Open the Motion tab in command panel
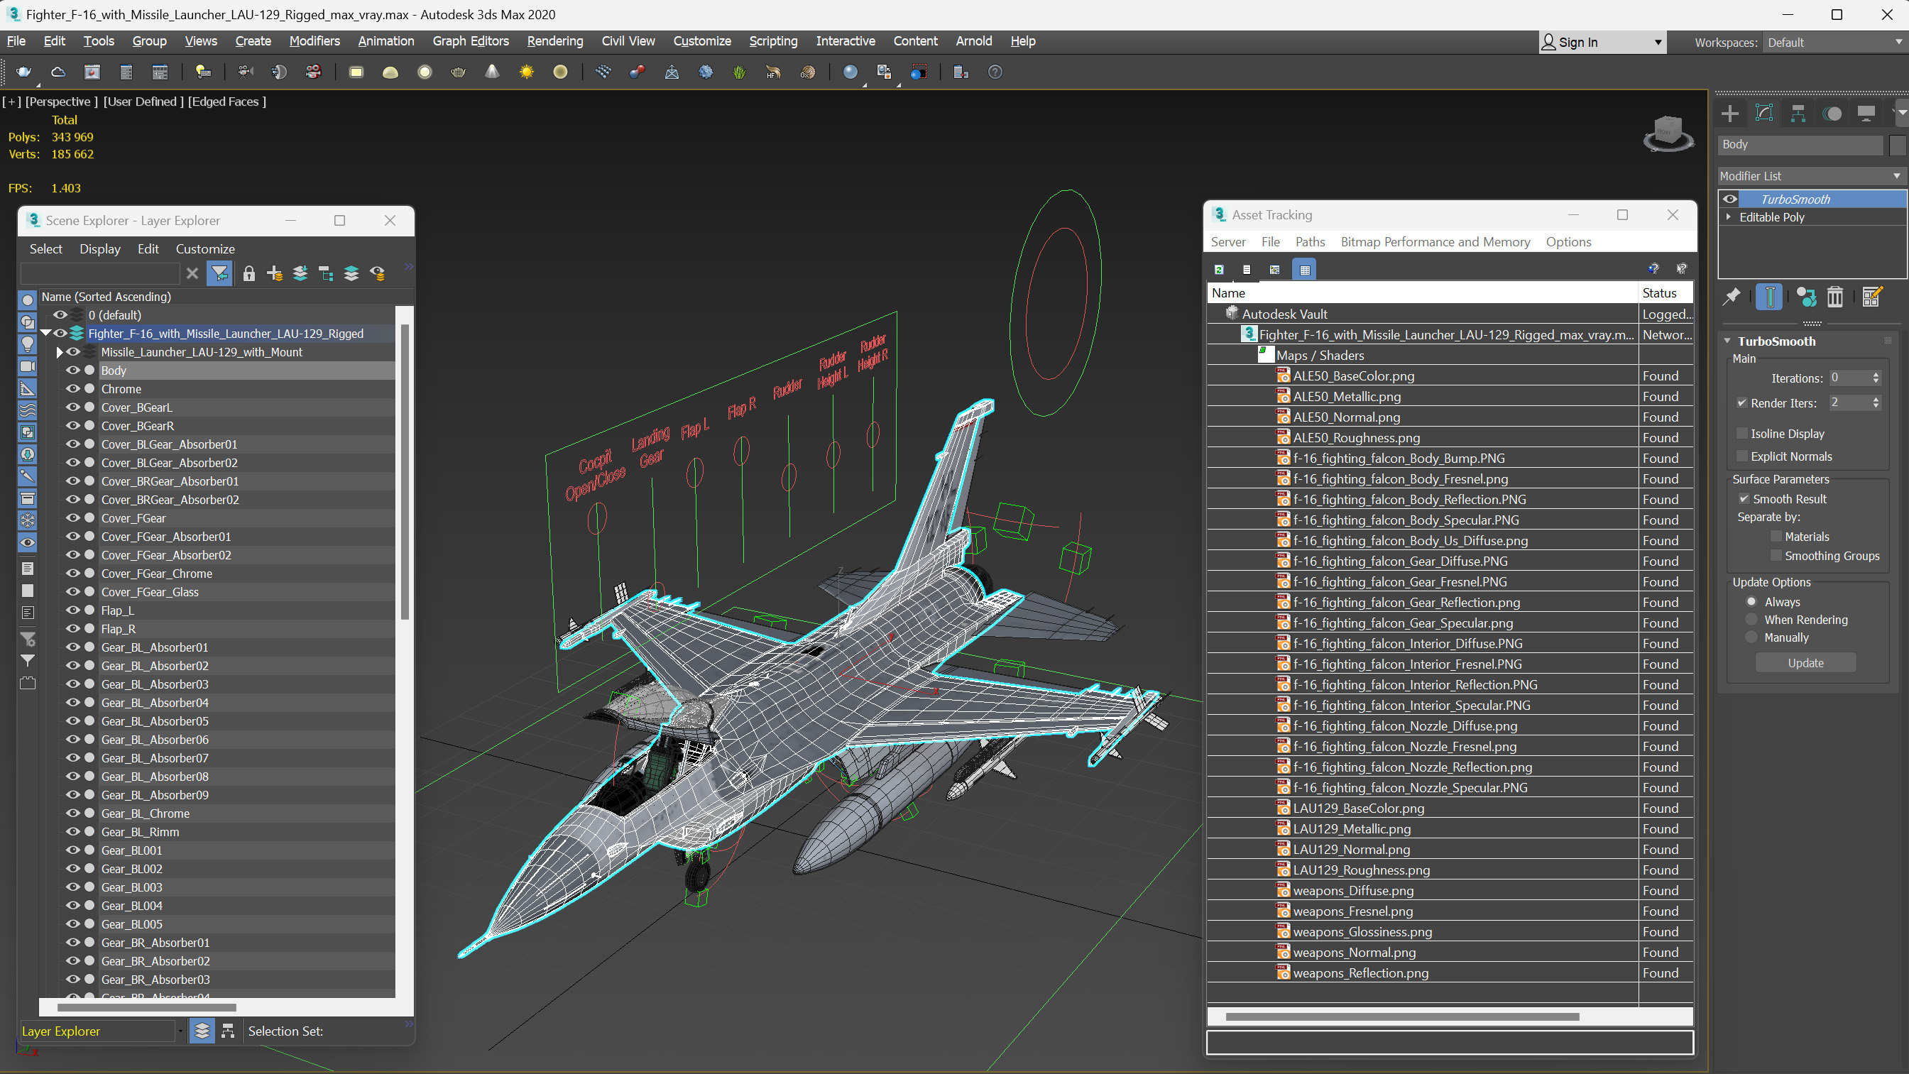 (1832, 114)
